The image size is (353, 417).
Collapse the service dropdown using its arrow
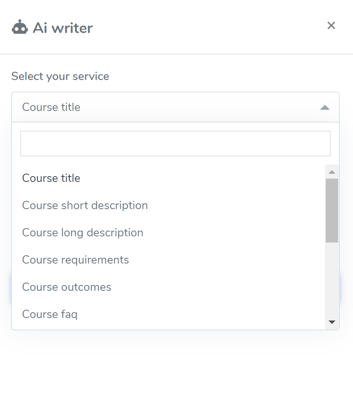(x=325, y=108)
